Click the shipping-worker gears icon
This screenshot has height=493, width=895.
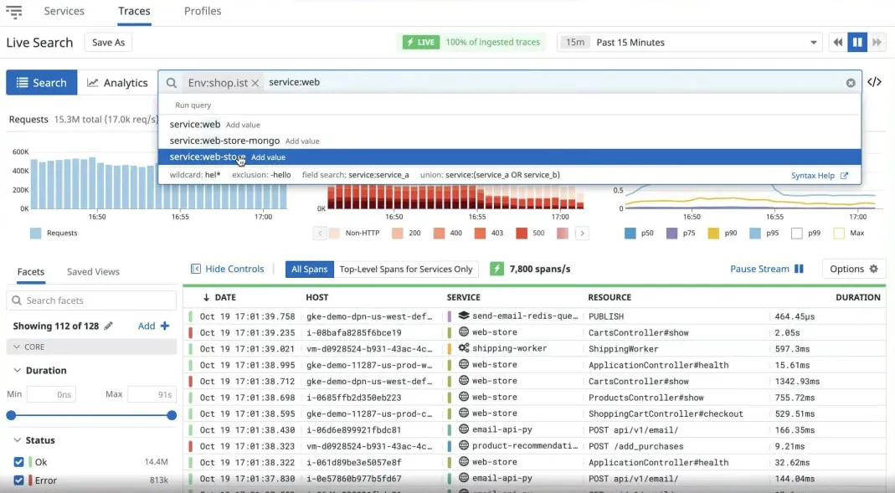(x=464, y=348)
